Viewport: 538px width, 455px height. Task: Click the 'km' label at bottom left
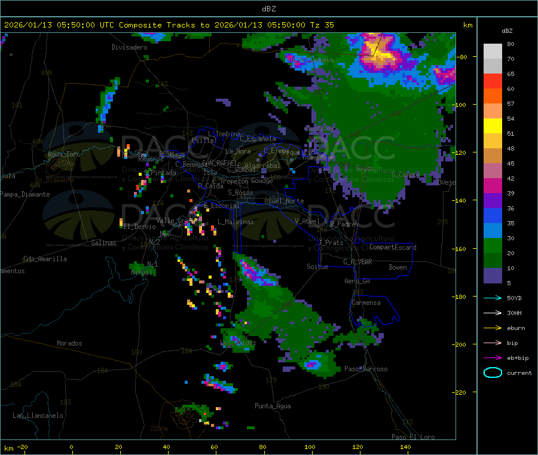[8, 448]
